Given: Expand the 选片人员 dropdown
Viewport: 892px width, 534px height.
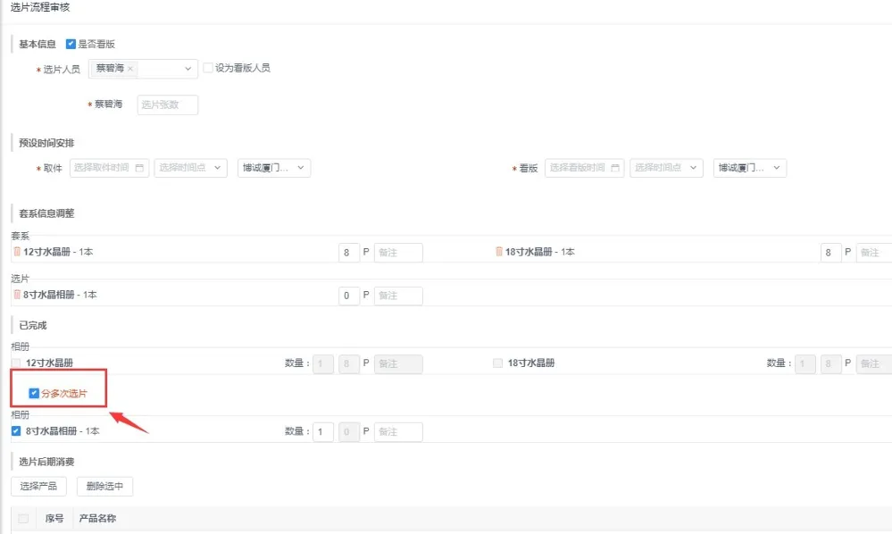Looking at the screenshot, I should pyautogui.click(x=188, y=69).
